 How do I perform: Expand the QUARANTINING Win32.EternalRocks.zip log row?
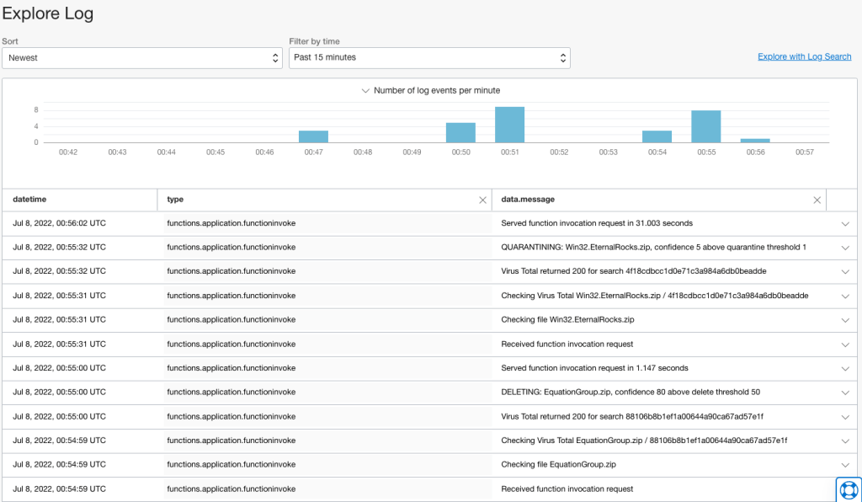[845, 248]
